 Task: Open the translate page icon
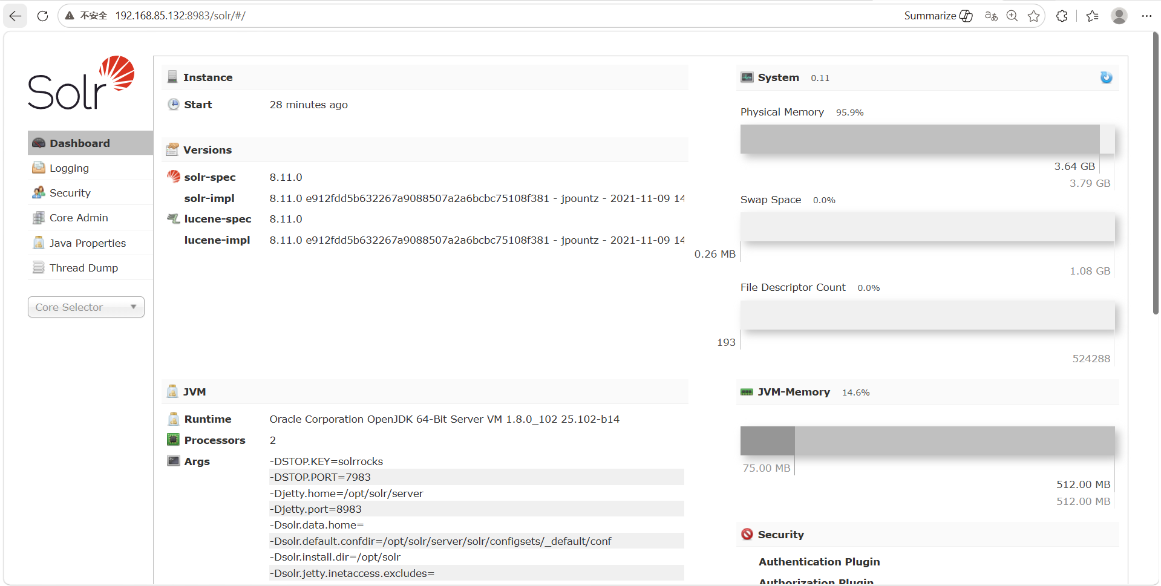(991, 16)
